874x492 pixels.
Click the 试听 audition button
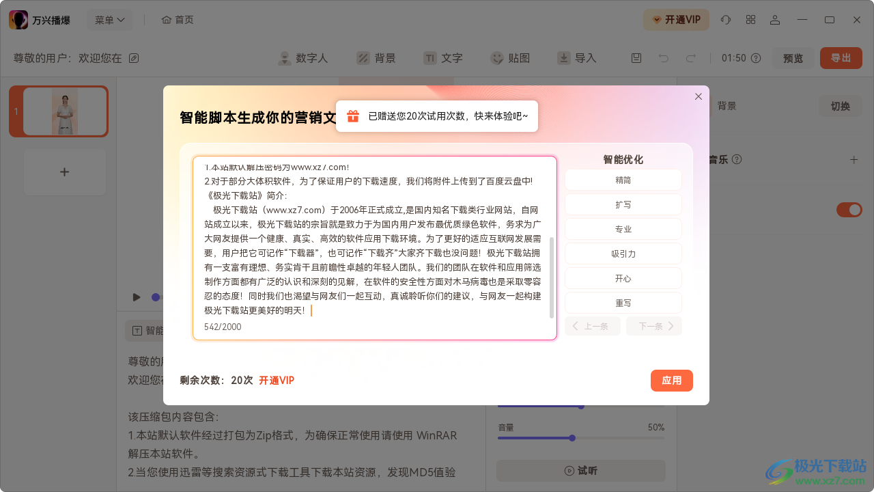click(x=581, y=471)
